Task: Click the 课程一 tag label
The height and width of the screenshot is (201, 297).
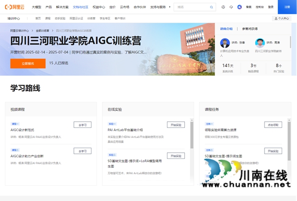Action: point(15,124)
